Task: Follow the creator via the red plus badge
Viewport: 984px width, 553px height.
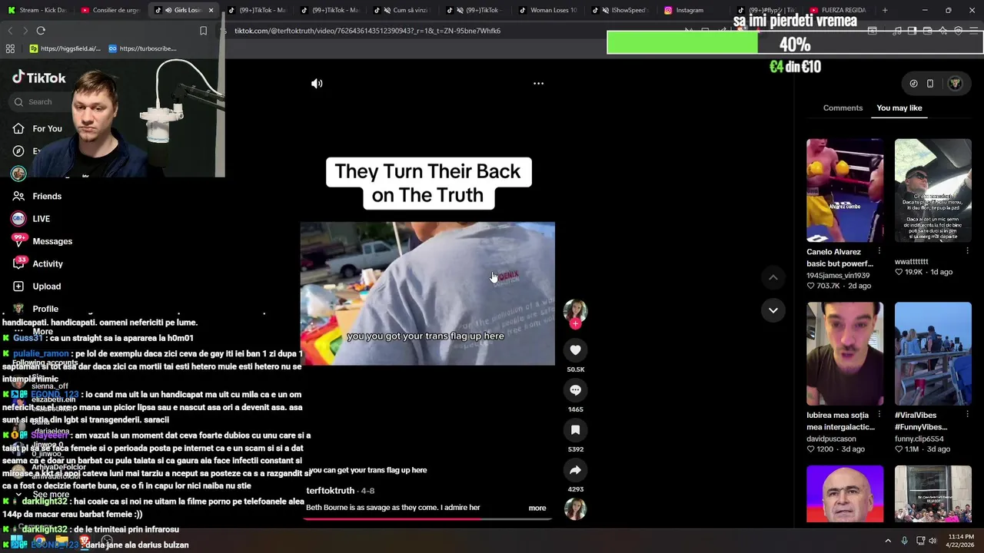Action: 575,324
